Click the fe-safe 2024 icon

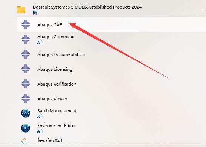pos(25,141)
